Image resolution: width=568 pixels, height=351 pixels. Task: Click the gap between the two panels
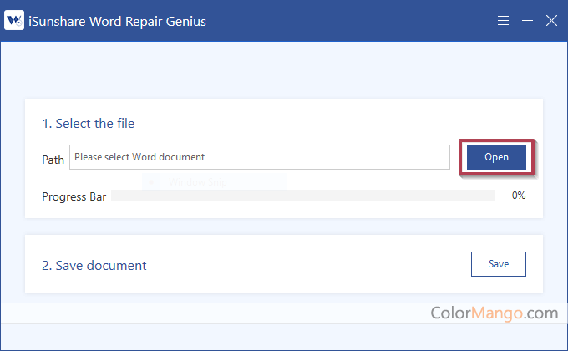click(x=284, y=226)
